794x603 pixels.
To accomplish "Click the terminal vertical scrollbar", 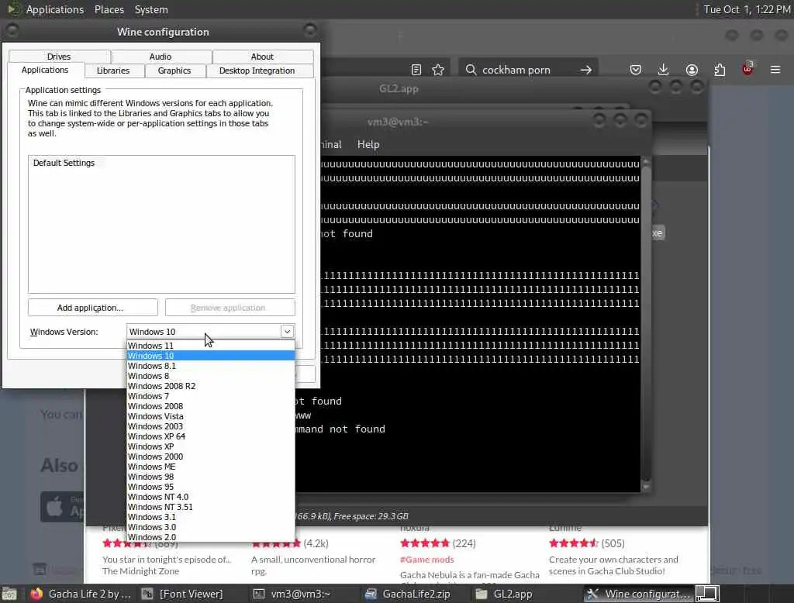I will coord(646,324).
